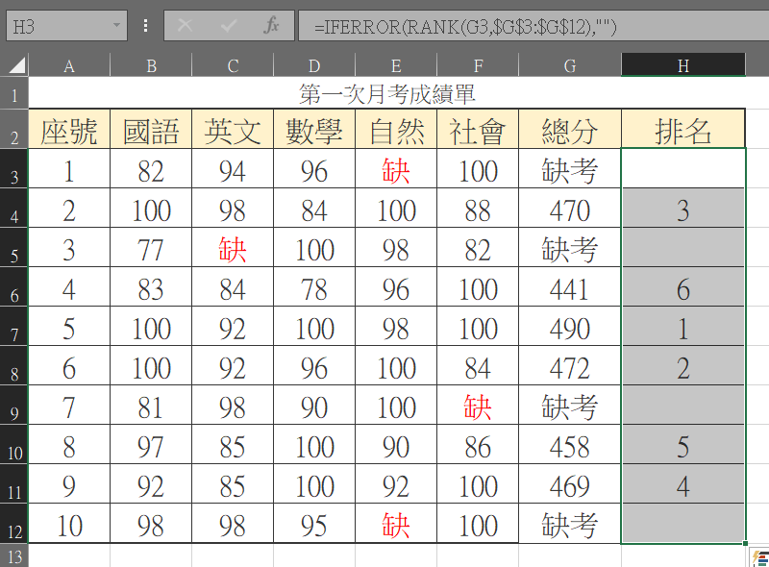
Task: Click the Cancel entry X icon
Action: [x=185, y=25]
